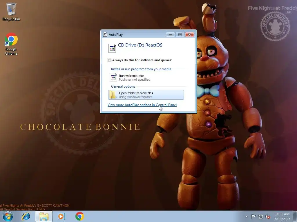Open the Action Center flag icon
The image size is (297, 222).
tap(253, 217)
